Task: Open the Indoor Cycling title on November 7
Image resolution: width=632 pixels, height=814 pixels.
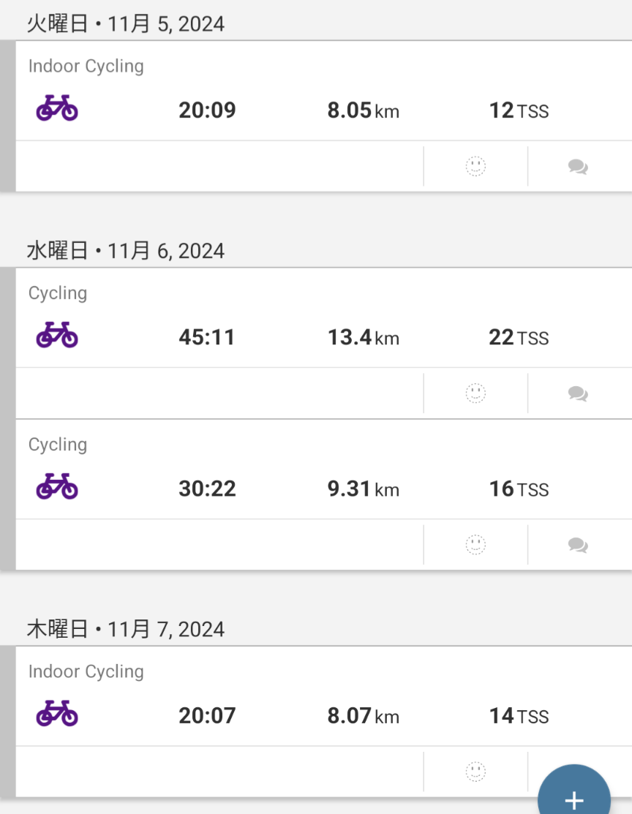Action: 86,671
